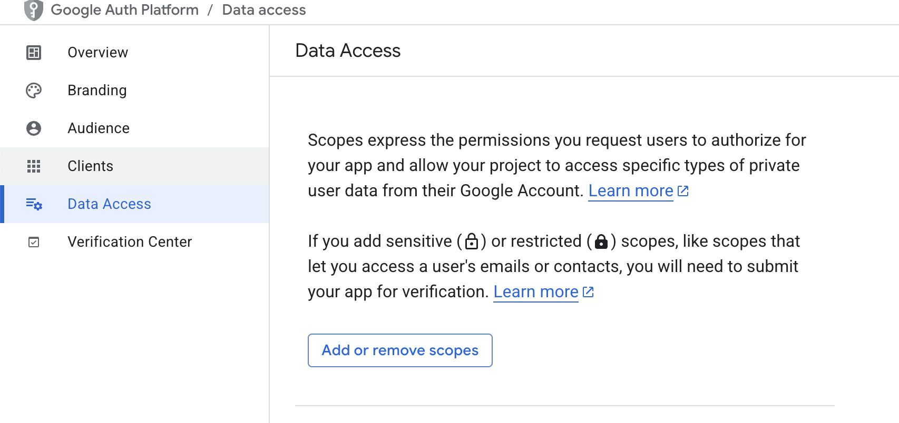The height and width of the screenshot is (423, 899).
Task: Select the Data Access sidebar item
Action: (110, 204)
